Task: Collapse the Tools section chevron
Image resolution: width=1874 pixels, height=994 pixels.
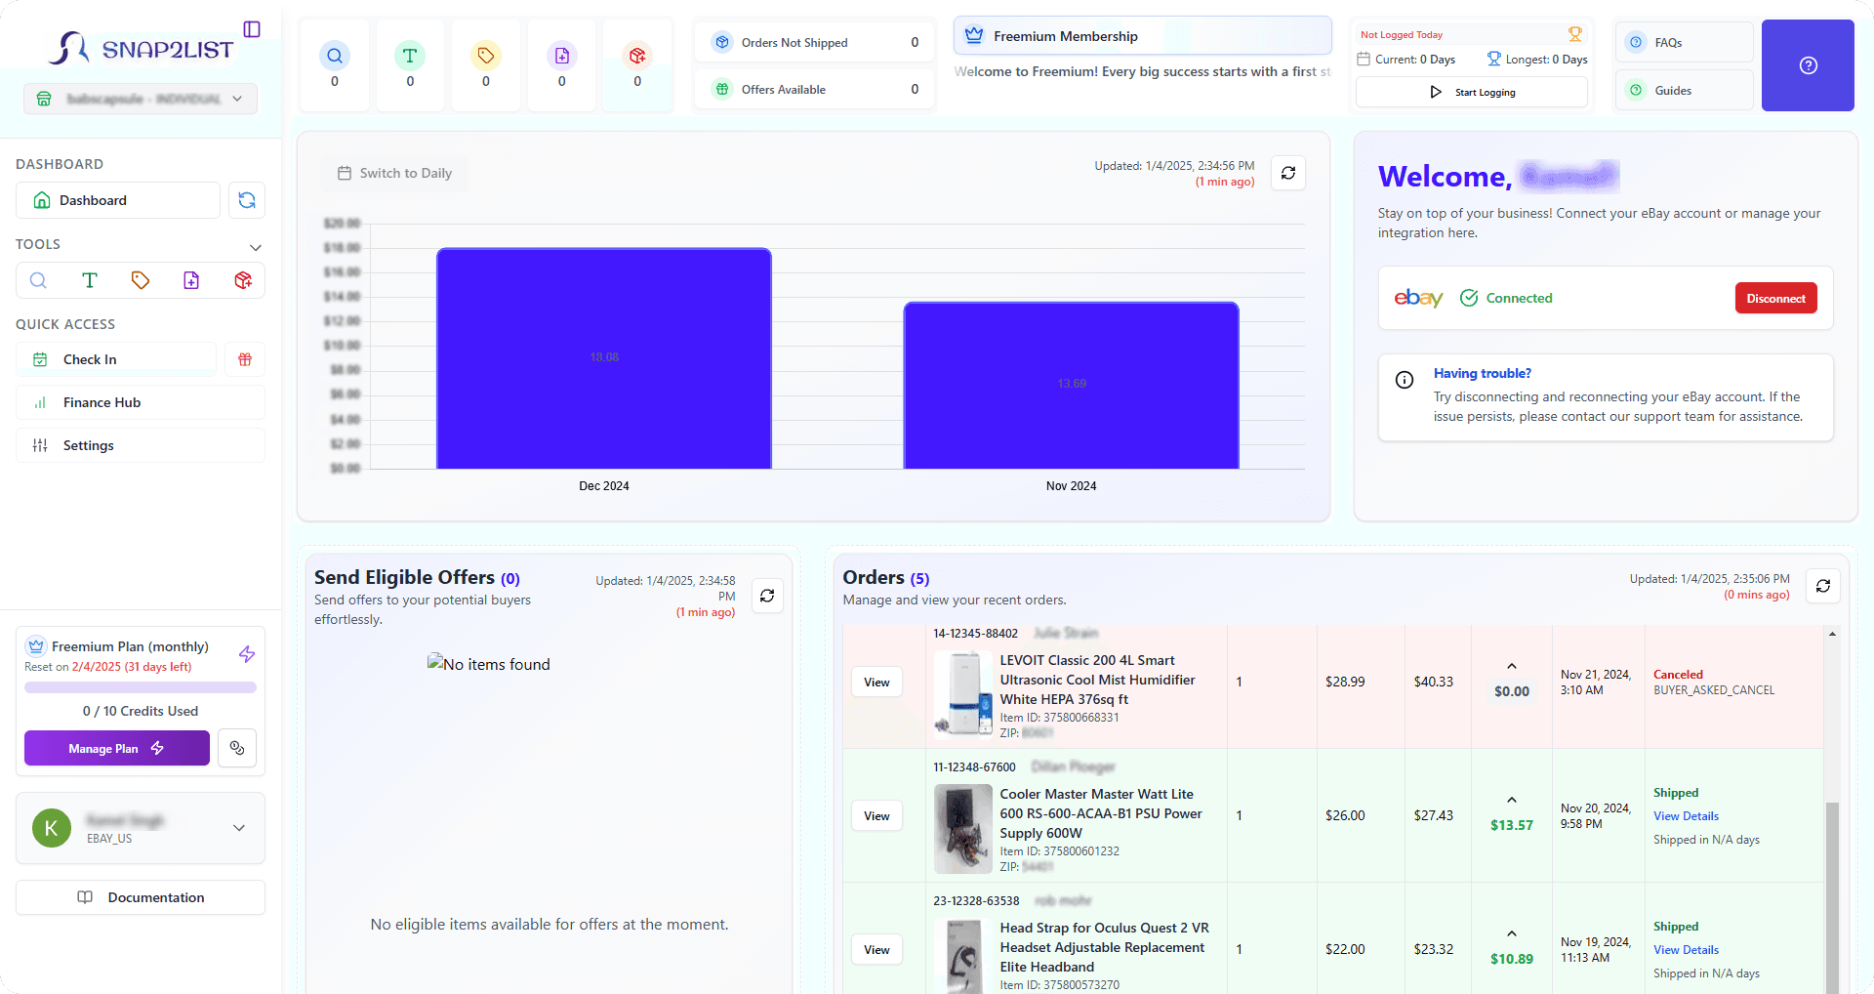Action: tap(256, 247)
